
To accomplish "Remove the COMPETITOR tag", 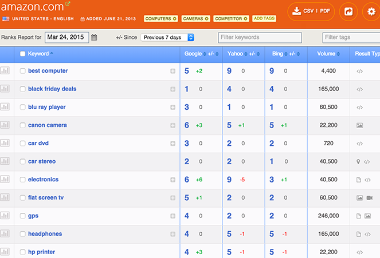I will [245, 19].
